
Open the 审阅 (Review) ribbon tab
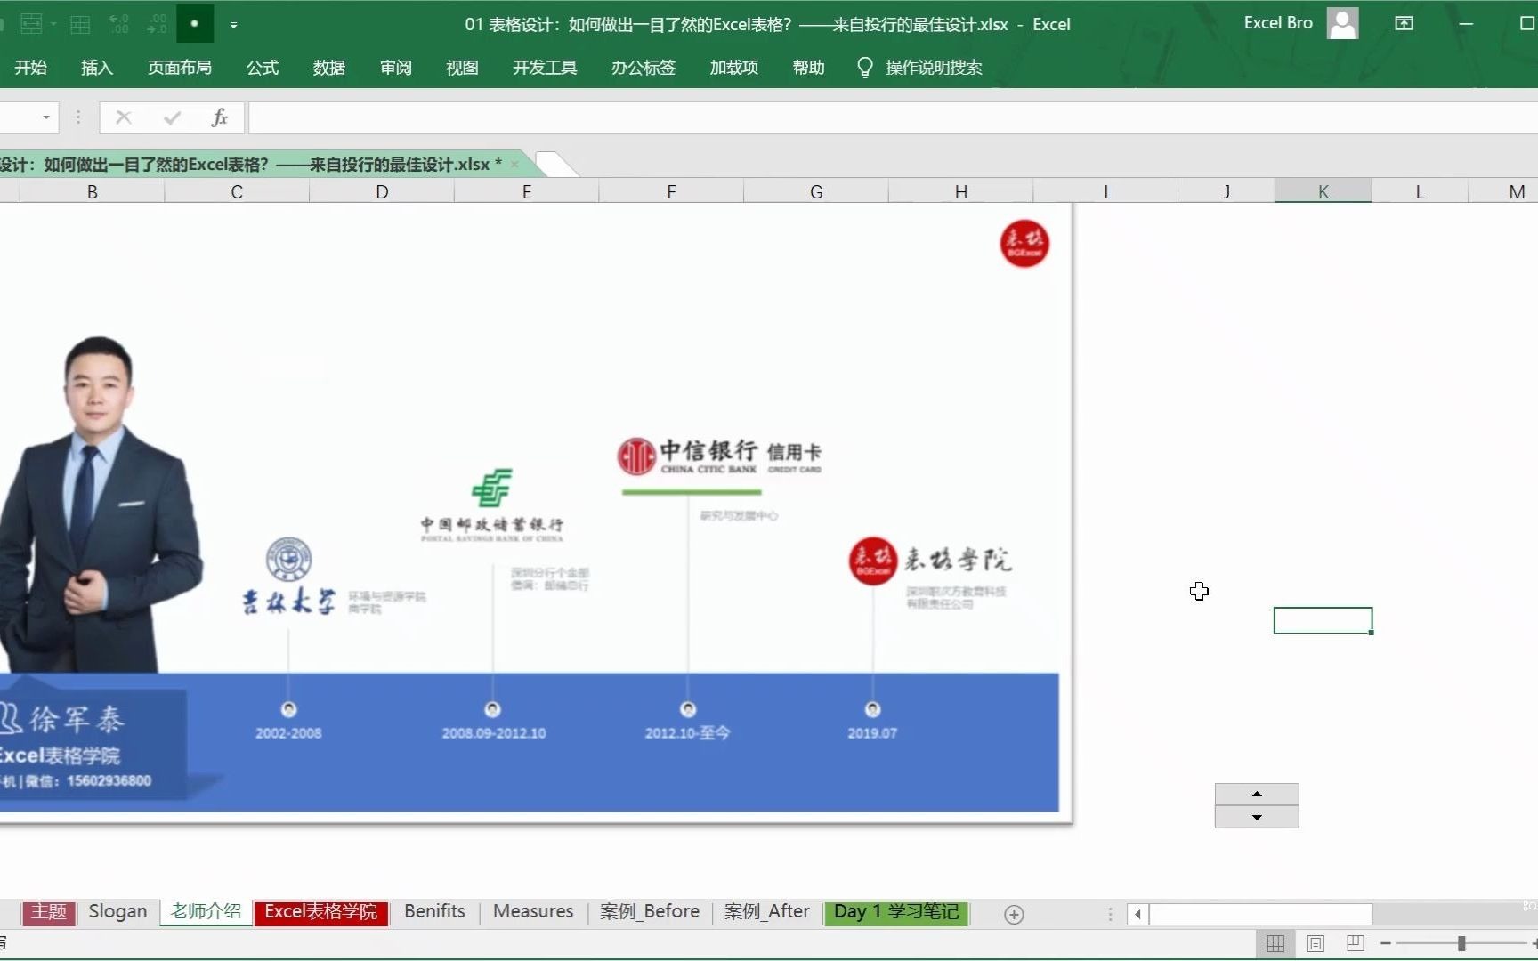click(396, 68)
